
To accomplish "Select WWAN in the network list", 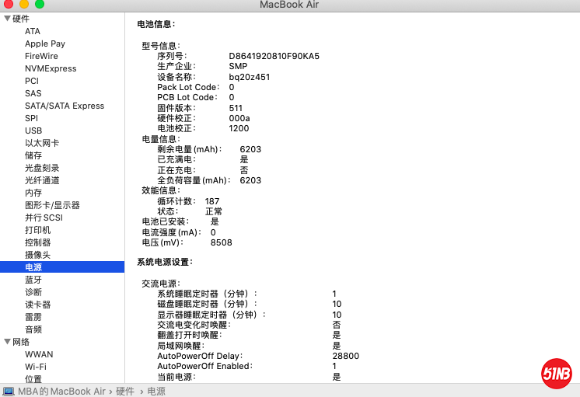I will click(x=39, y=354).
